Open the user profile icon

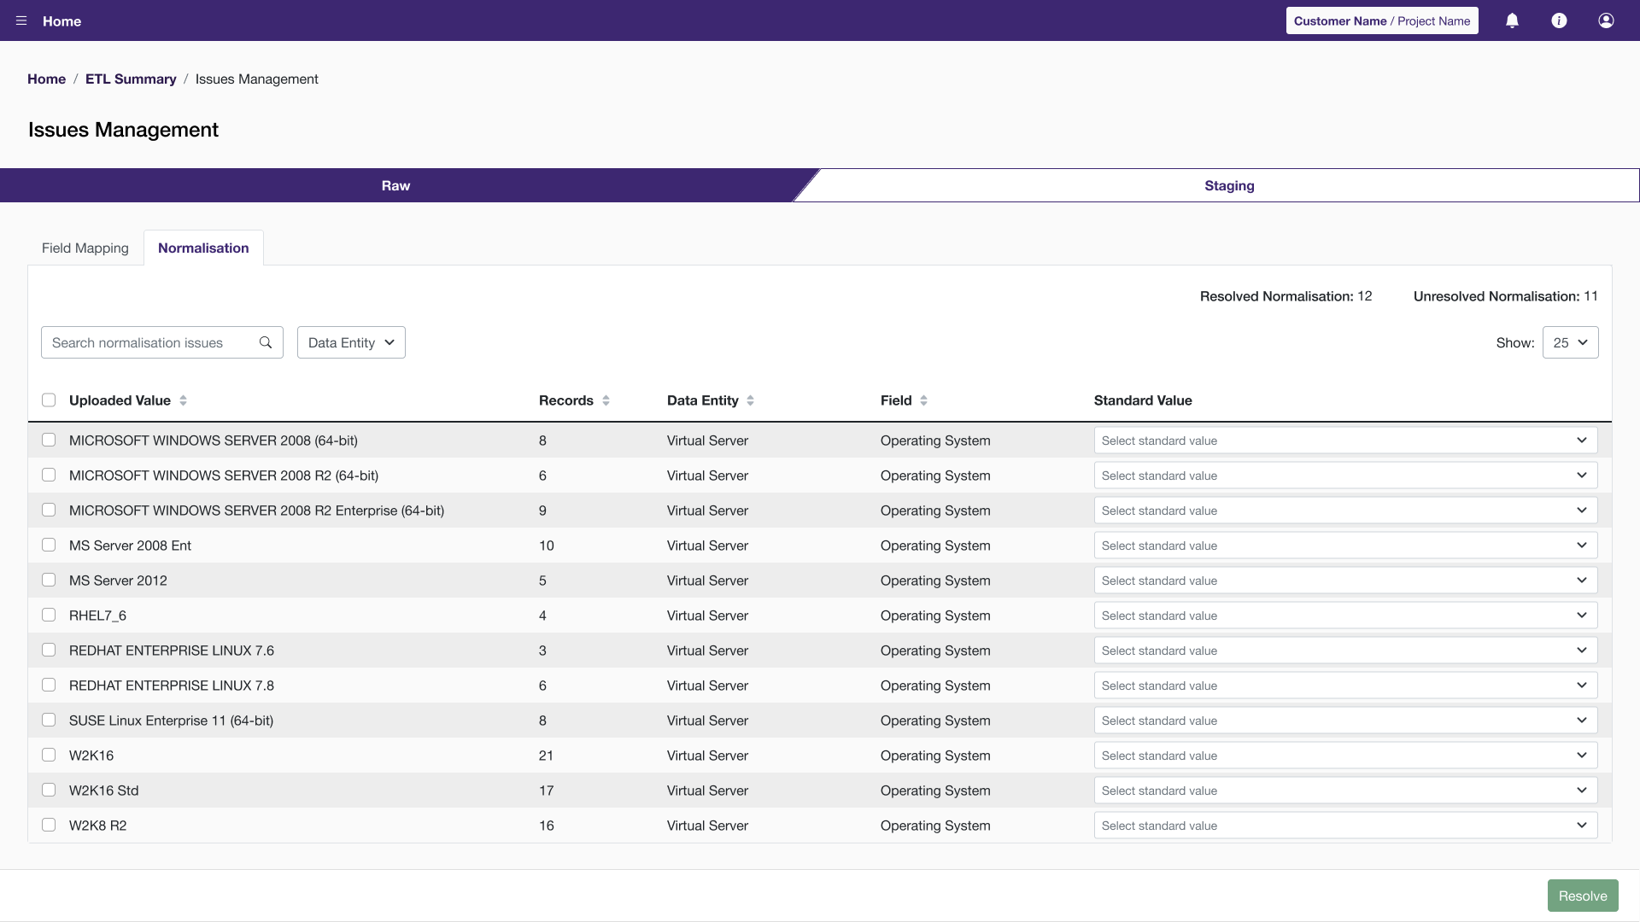(x=1606, y=20)
